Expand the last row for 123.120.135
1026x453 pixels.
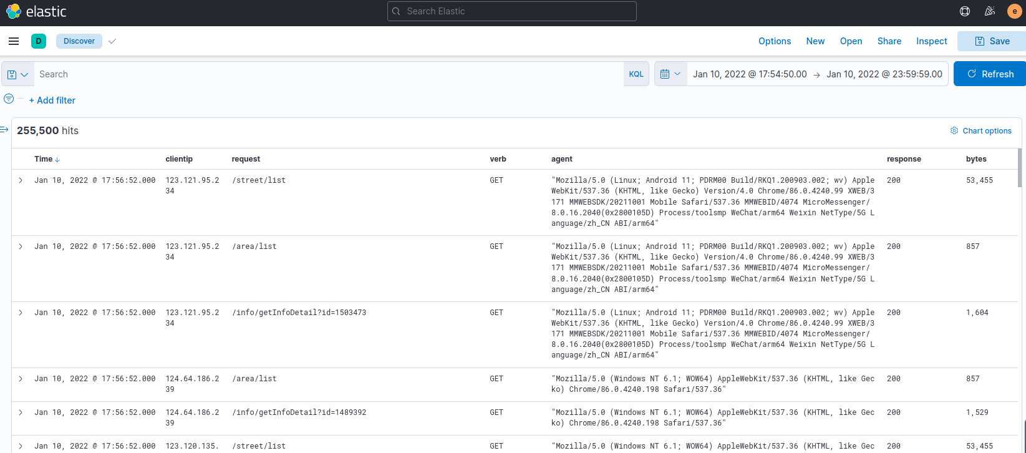(21, 446)
